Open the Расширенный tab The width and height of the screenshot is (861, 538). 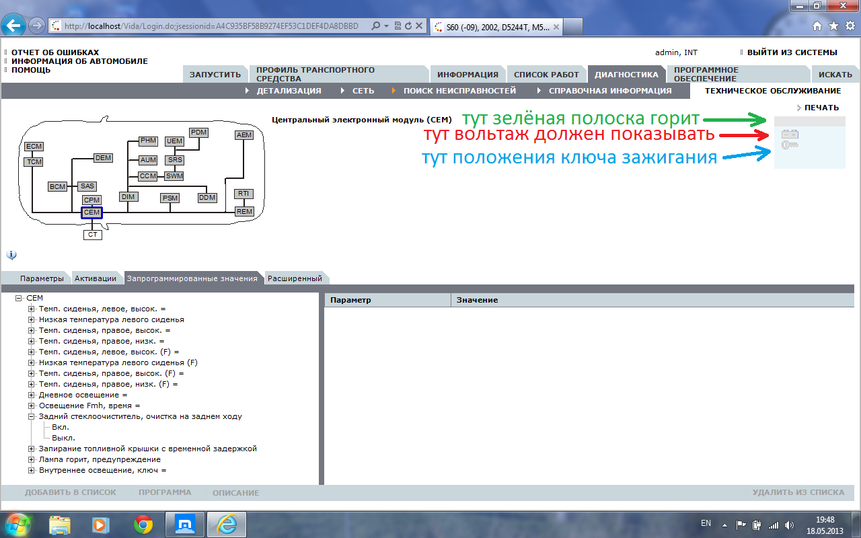coord(295,278)
